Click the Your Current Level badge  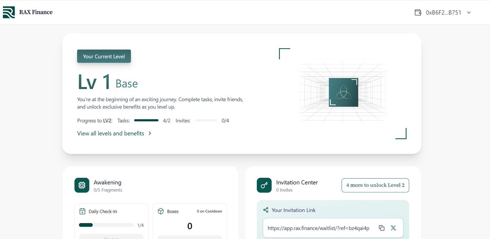pyautogui.click(x=104, y=56)
